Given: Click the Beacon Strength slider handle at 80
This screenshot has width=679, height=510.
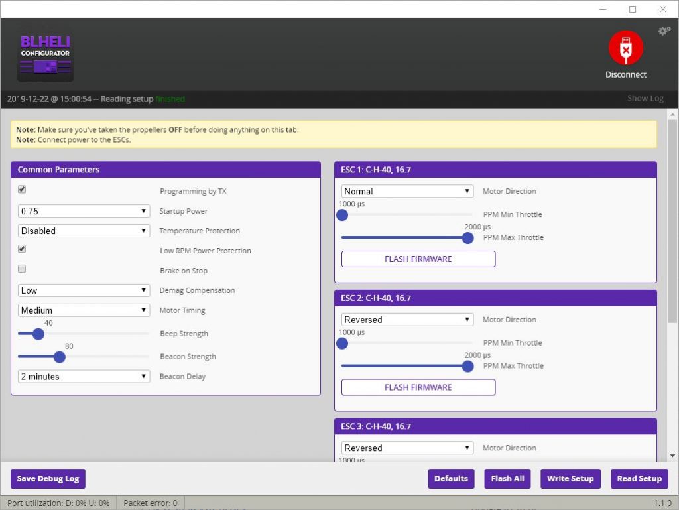Looking at the screenshot, I should 59,357.
